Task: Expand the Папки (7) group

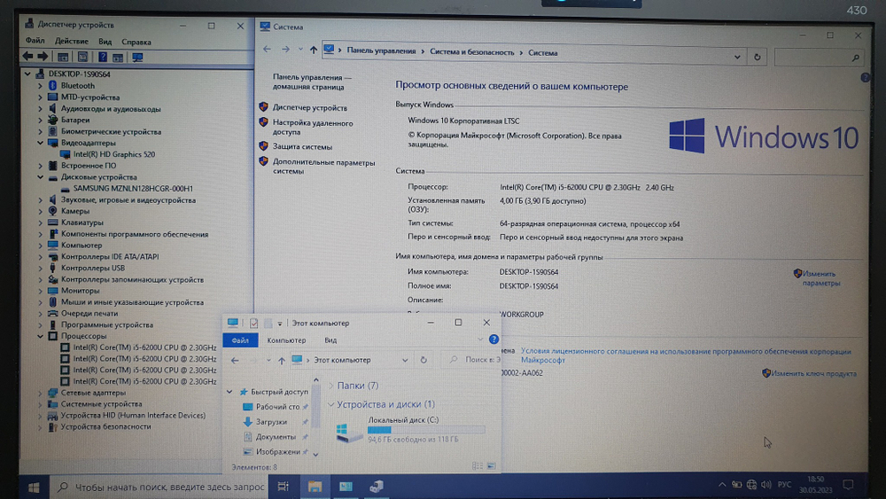Action: (x=331, y=386)
